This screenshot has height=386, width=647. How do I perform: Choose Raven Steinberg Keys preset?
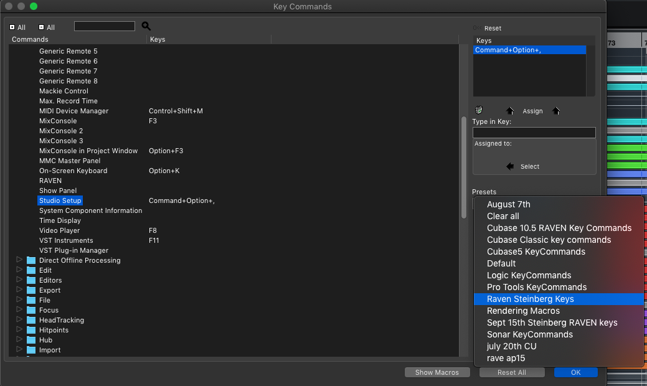[x=530, y=299]
